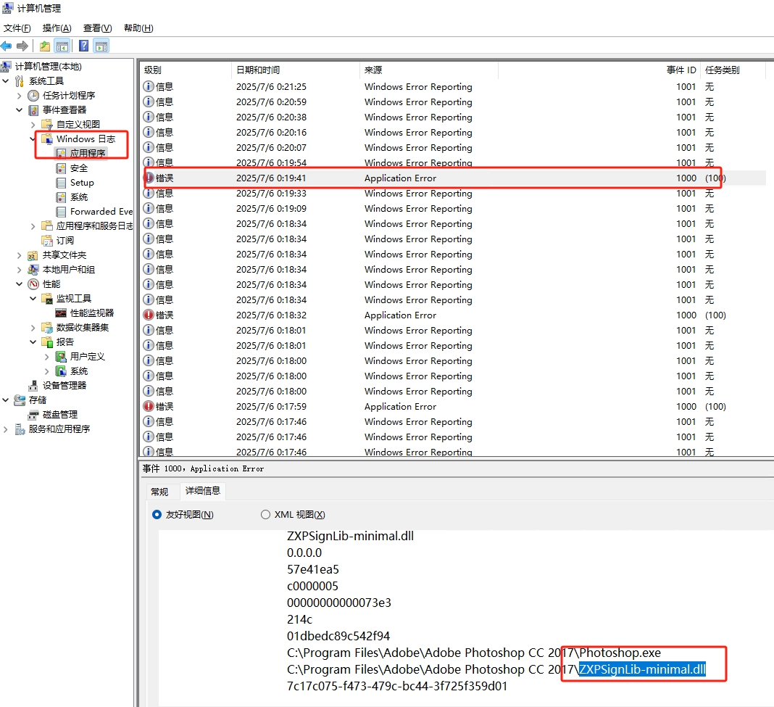This screenshot has height=707, width=774.
Task: Click the Forwarded Events log icon
Action: click(61, 212)
